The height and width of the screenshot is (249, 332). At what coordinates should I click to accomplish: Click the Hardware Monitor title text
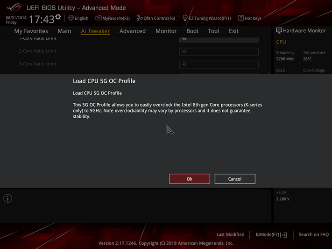304,31
